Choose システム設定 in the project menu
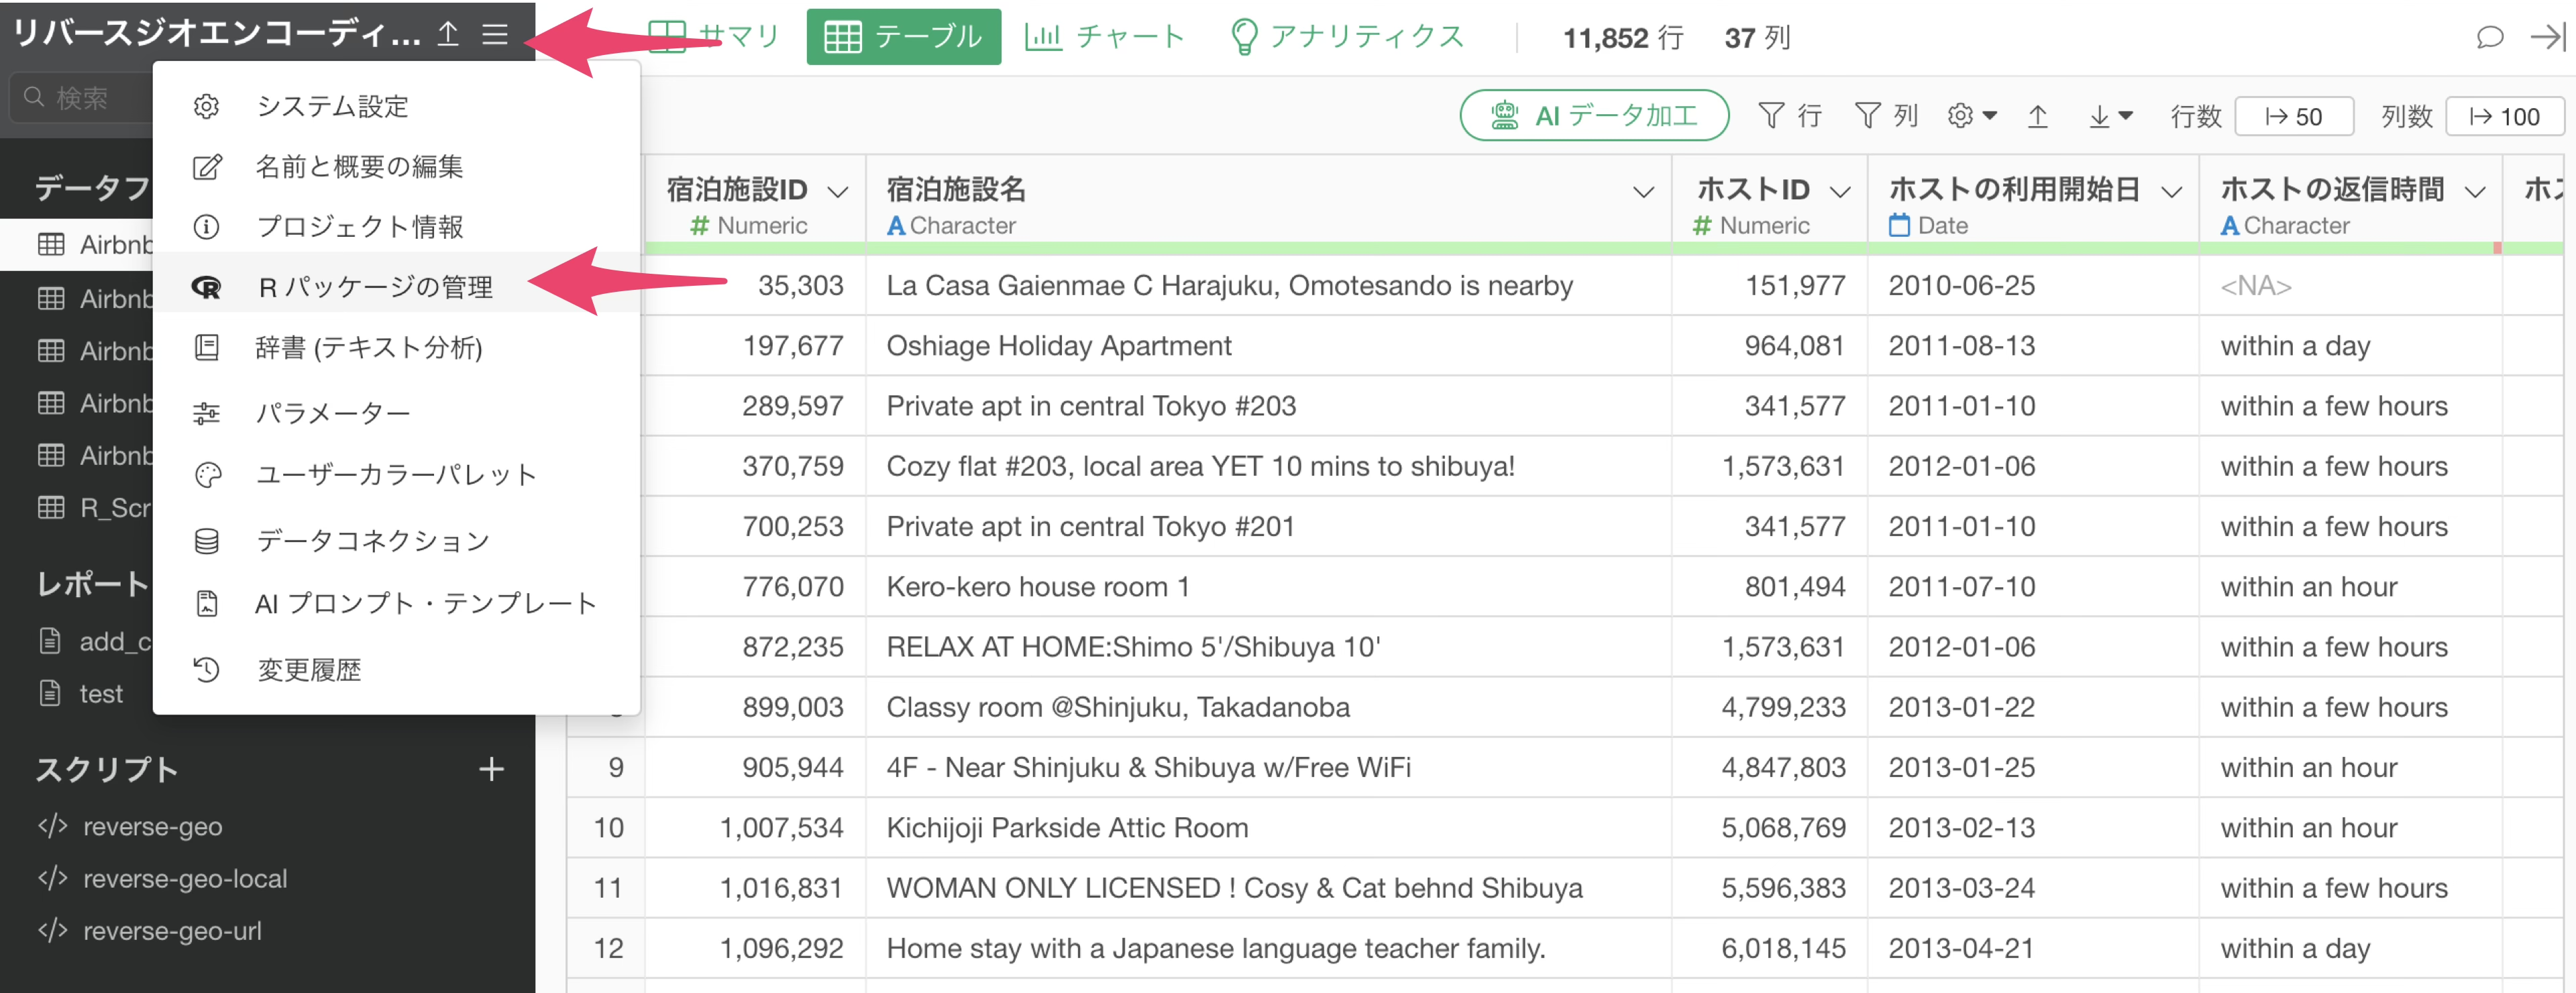Viewport: 2576px width, 993px height. 332,106
